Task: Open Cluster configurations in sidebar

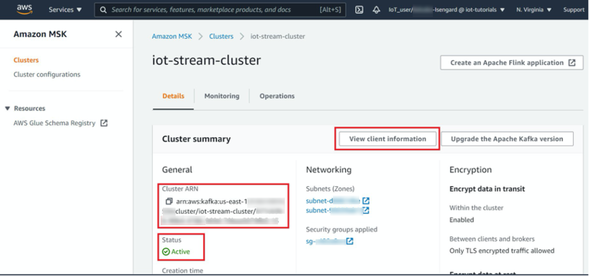Action: (47, 74)
